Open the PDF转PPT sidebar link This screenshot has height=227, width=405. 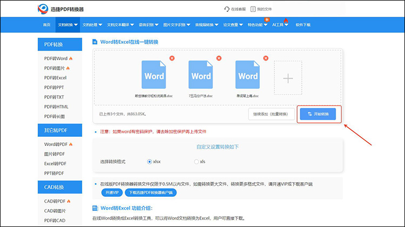point(54,88)
